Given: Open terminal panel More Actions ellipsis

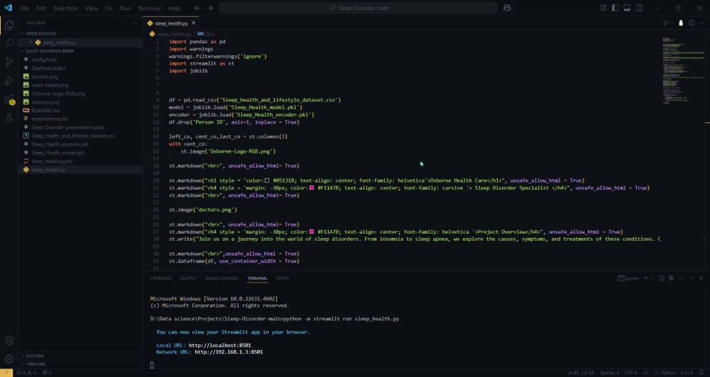Looking at the screenshot, I should (x=681, y=278).
